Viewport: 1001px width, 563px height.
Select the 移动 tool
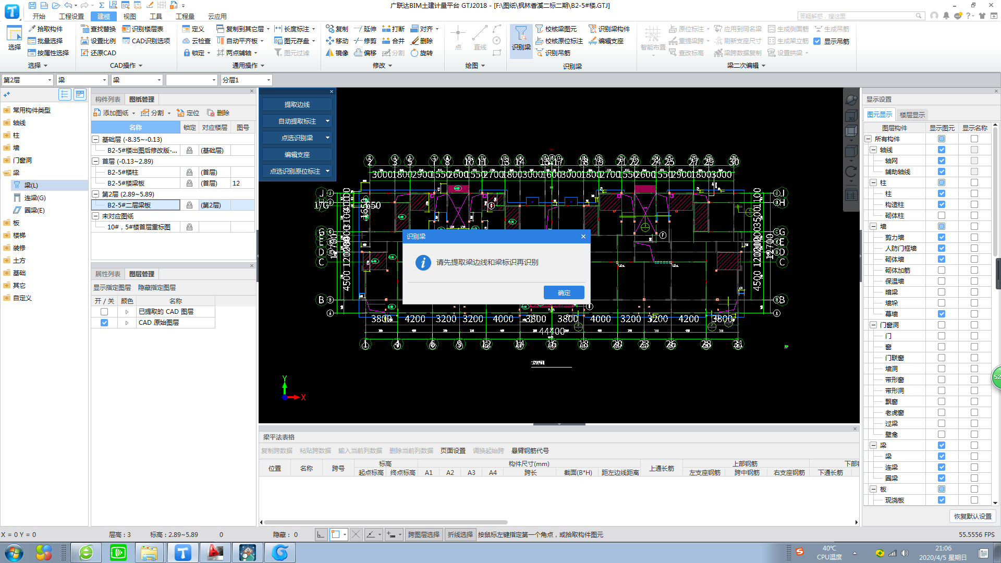tap(337, 41)
